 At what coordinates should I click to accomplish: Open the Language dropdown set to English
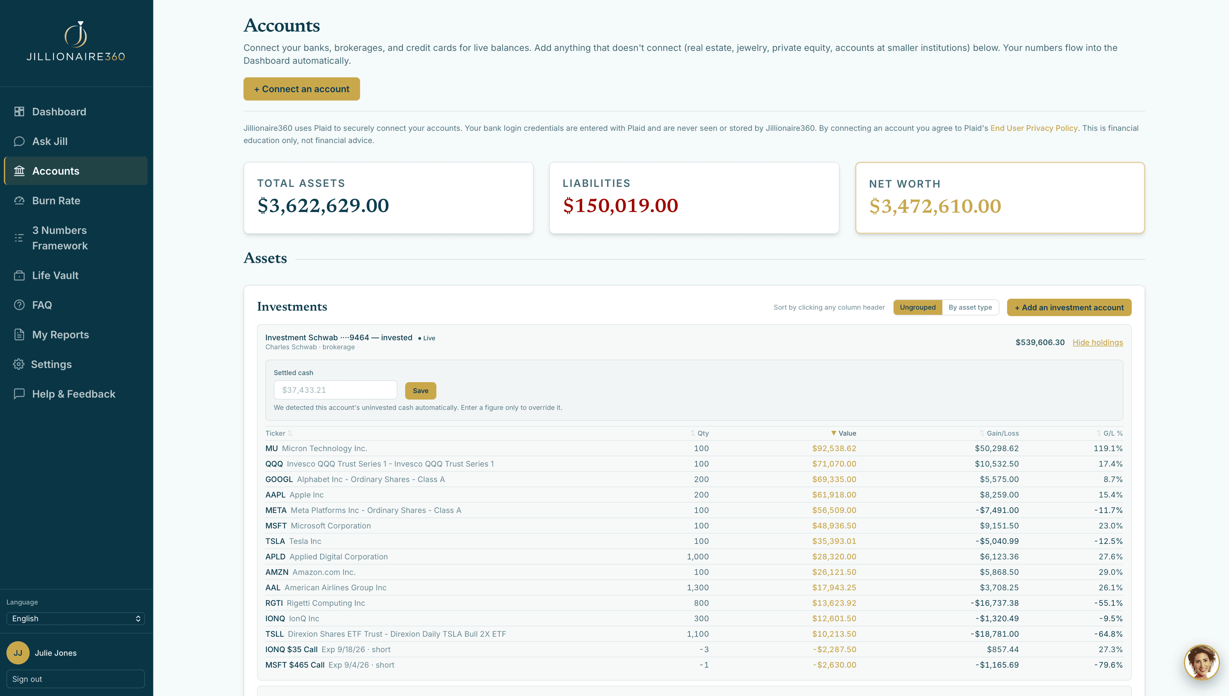75,618
